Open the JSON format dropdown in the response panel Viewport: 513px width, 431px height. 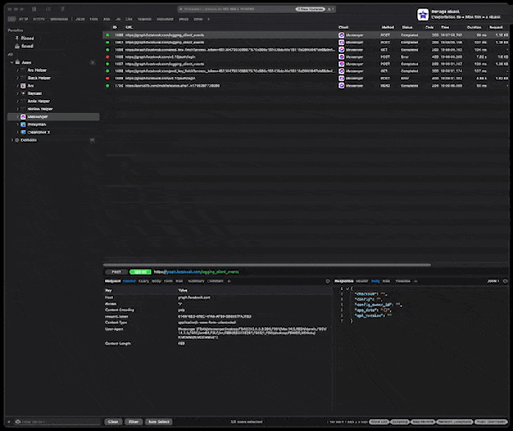tap(493, 281)
